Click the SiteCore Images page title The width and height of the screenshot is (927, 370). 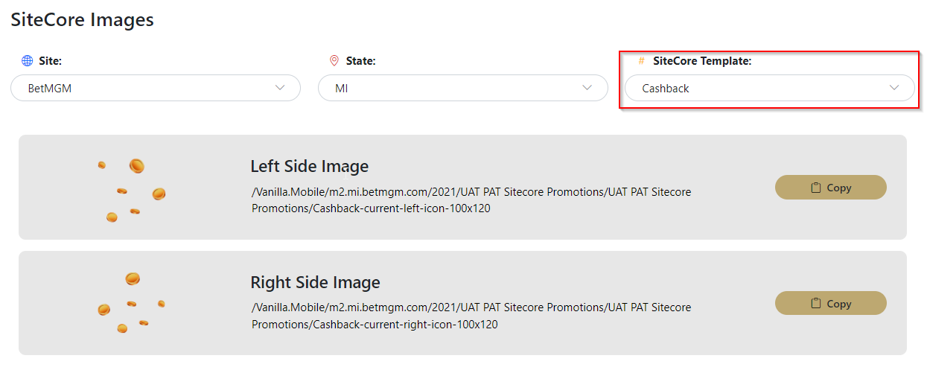coord(82,20)
